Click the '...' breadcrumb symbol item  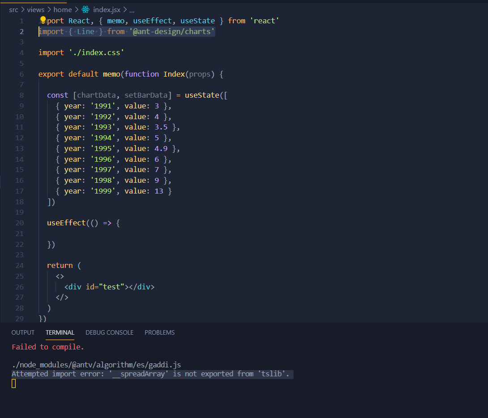point(132,10)
